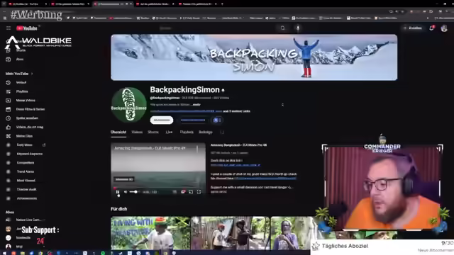Adjust the player volume slider

click(x=134, y=192)
